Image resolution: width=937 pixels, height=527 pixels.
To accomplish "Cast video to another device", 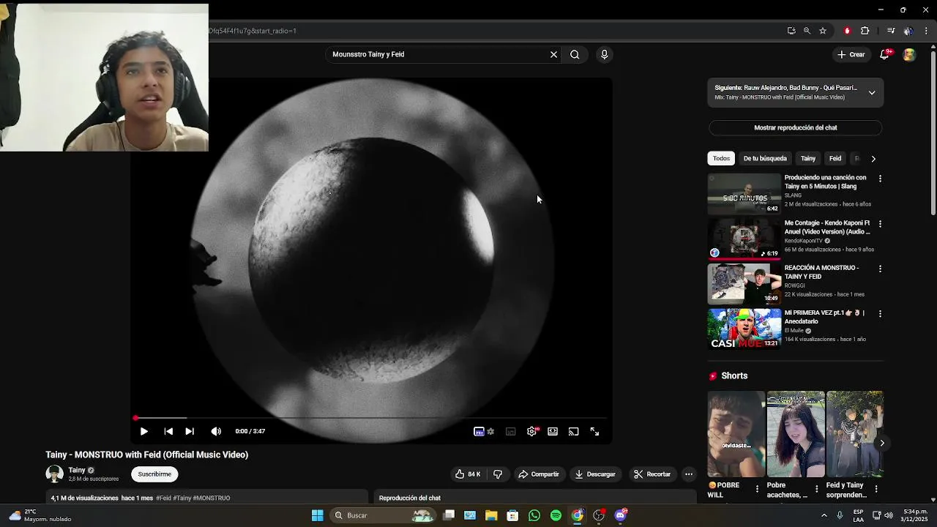I will [x=574, y=432].
